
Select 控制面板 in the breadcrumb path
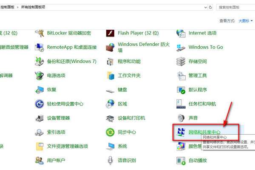coord(7,7)
